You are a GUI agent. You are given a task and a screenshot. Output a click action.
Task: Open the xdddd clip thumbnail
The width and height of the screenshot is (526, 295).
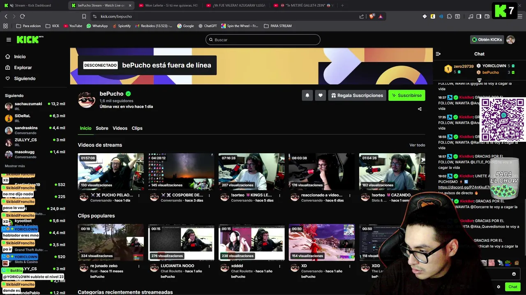pos(251,242)
